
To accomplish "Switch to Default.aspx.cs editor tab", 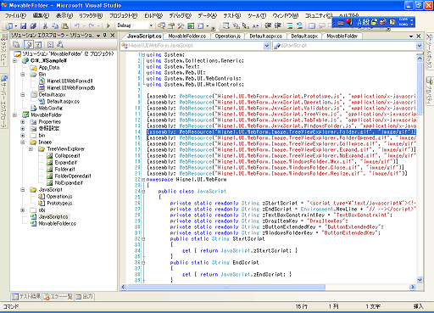I will pyautogui.click(x=266, y=36).
